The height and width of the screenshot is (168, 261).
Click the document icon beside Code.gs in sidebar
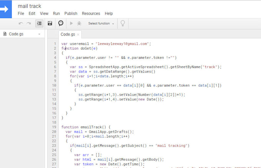pyautogui.click(x=5, y=34)
